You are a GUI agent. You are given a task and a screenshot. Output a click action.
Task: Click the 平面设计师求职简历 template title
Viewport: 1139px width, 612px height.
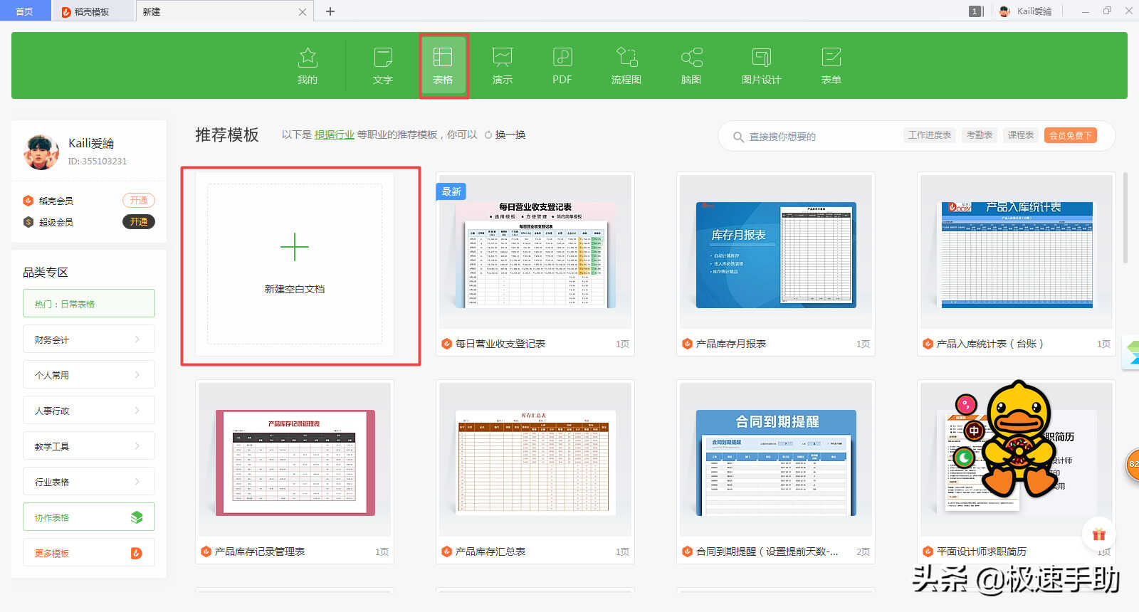(x=982, y=552)
